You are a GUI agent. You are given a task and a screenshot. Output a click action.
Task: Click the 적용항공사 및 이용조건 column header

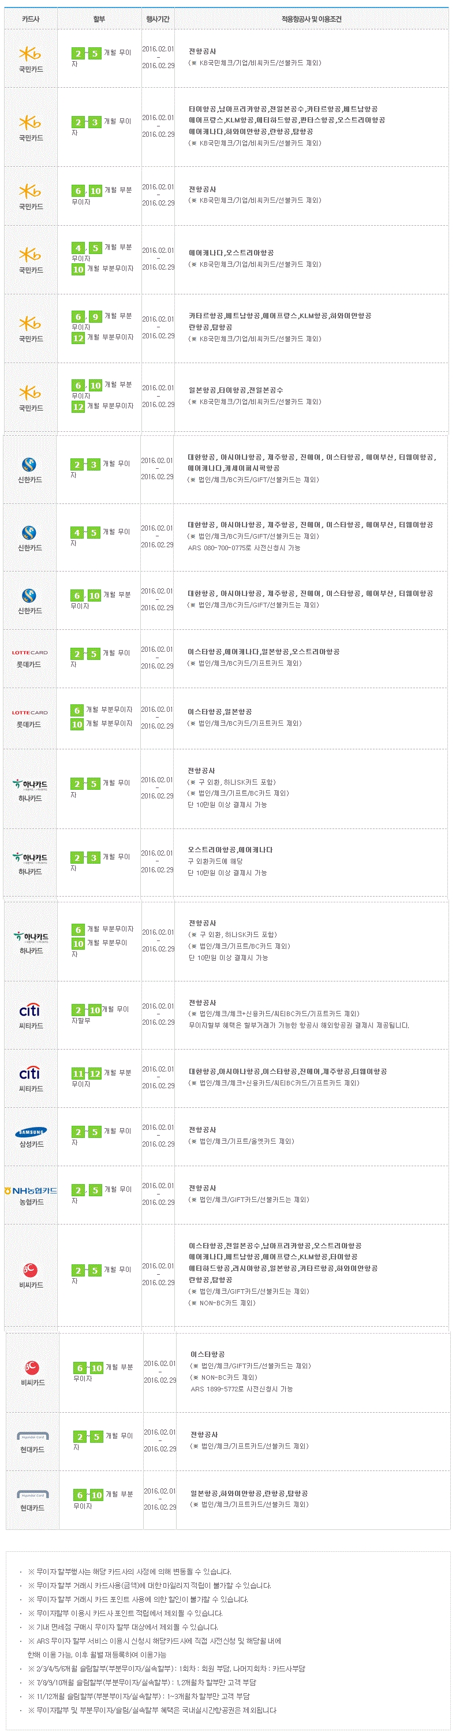pos(311,19)
